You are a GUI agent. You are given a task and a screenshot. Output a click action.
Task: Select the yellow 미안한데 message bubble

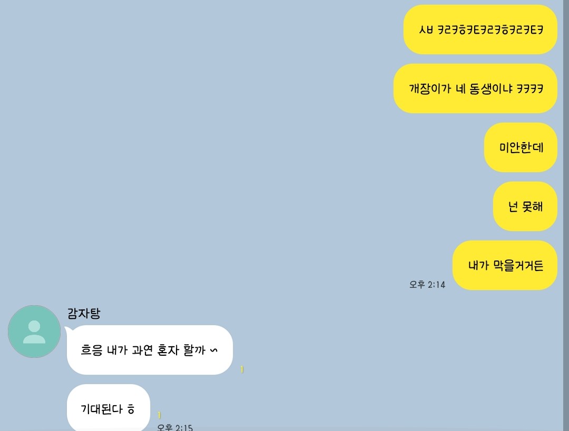[x=521, y=147]
